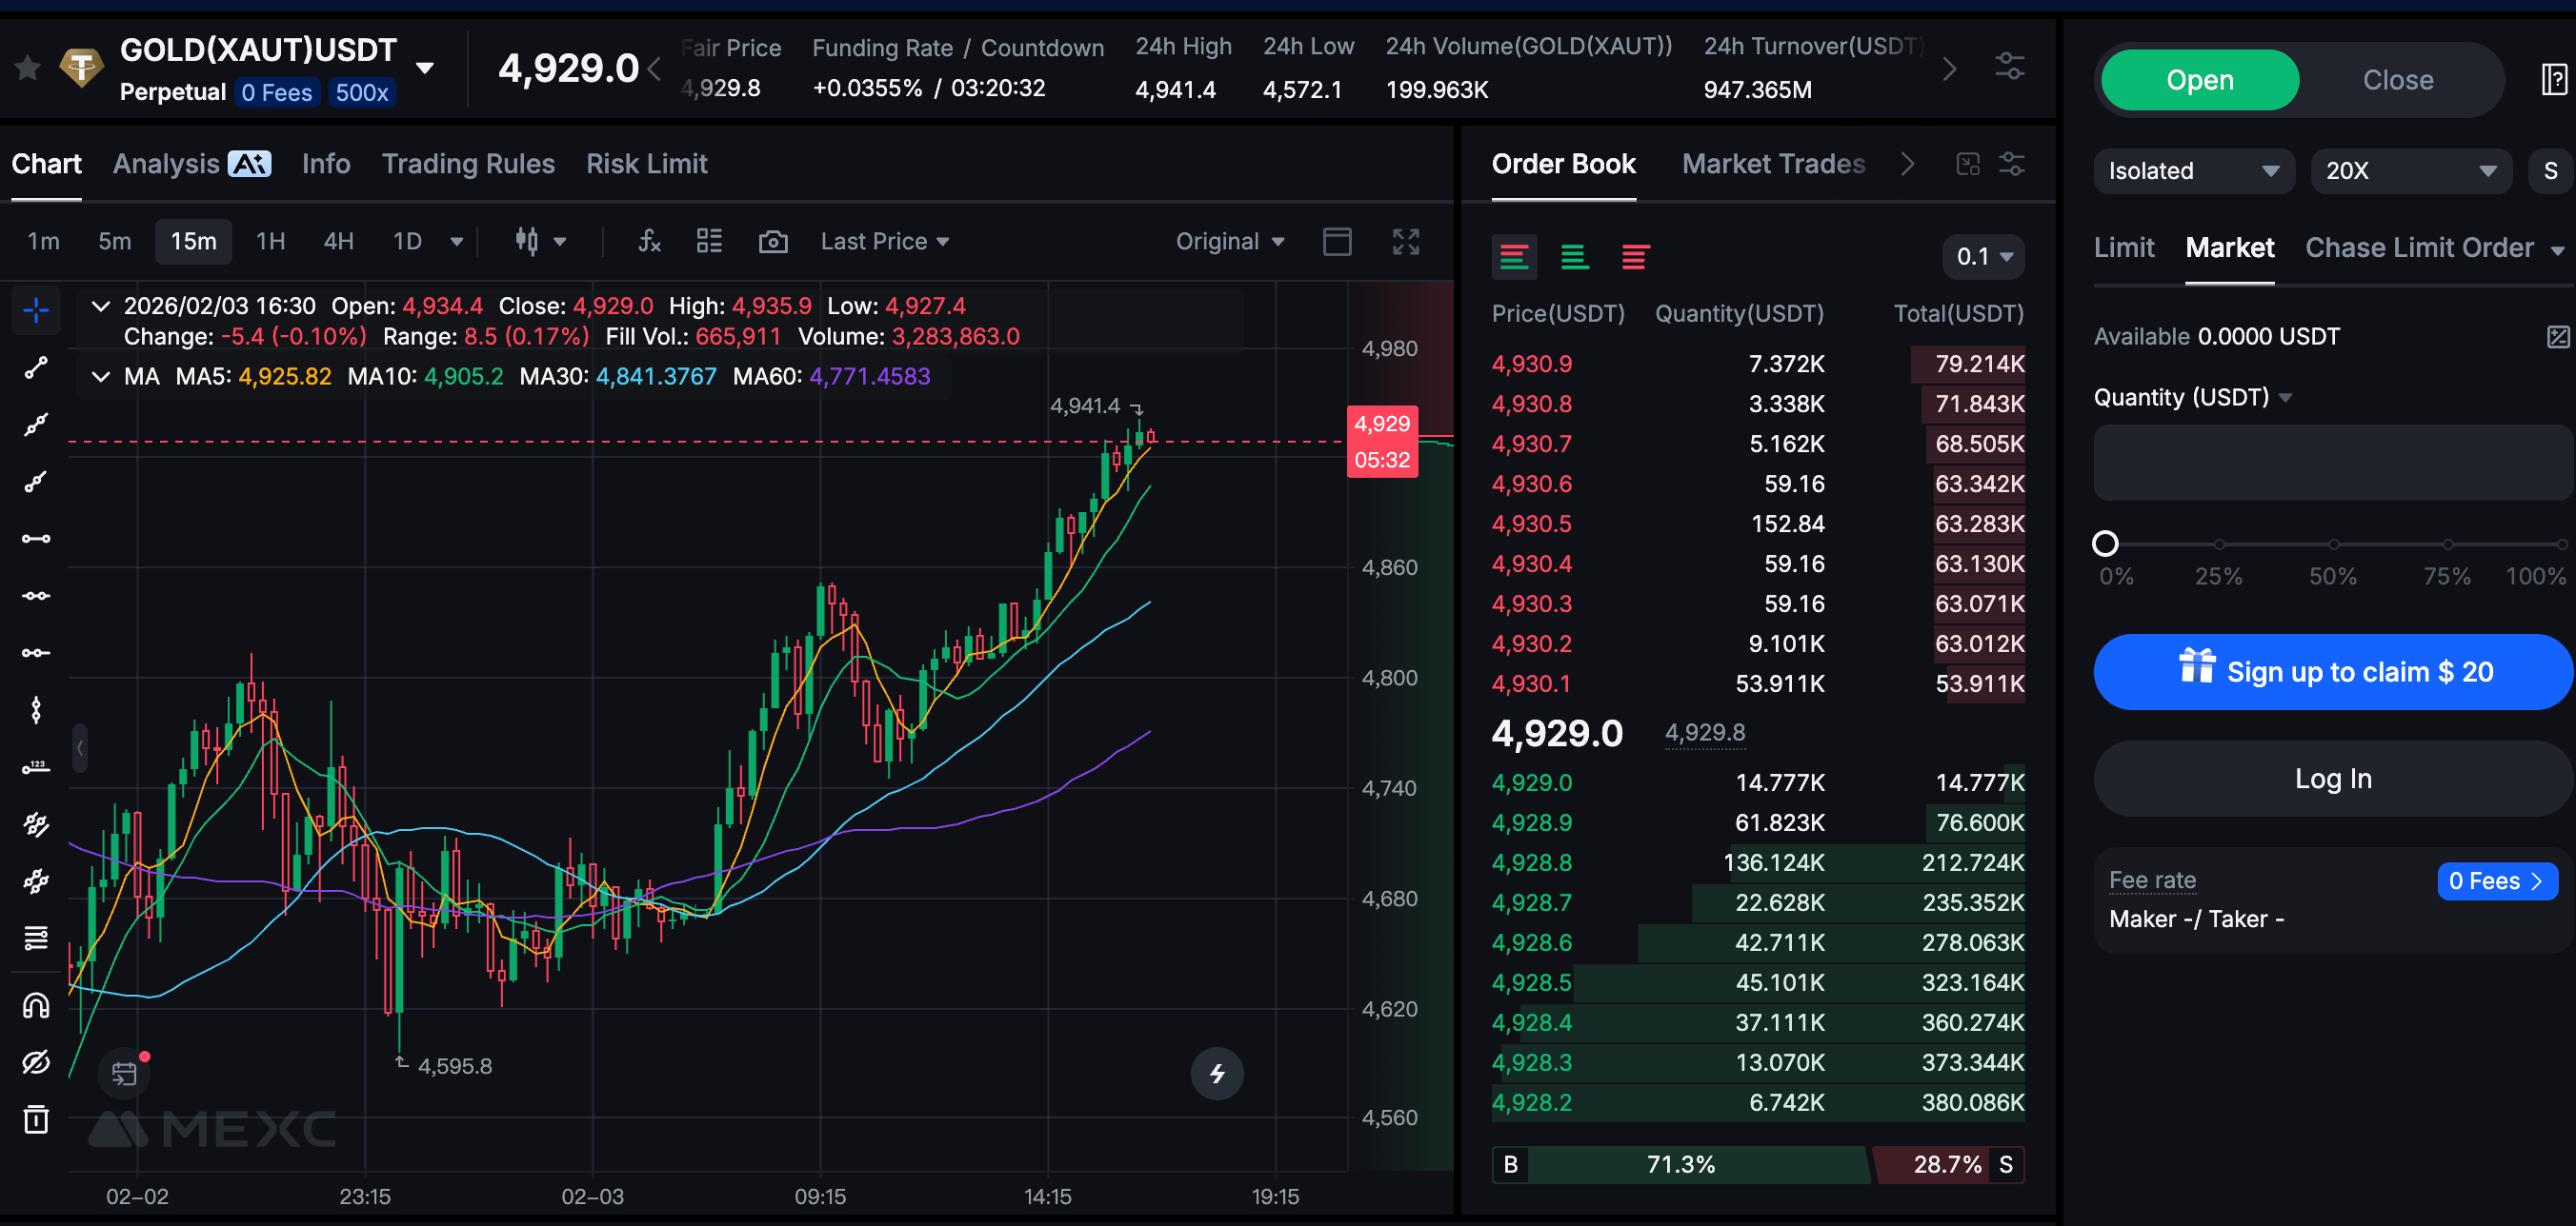Delete drawings with the trash icon
Image resolution: width=2576 pixels, height=1226 pixels.
(x=36, y=1119)
